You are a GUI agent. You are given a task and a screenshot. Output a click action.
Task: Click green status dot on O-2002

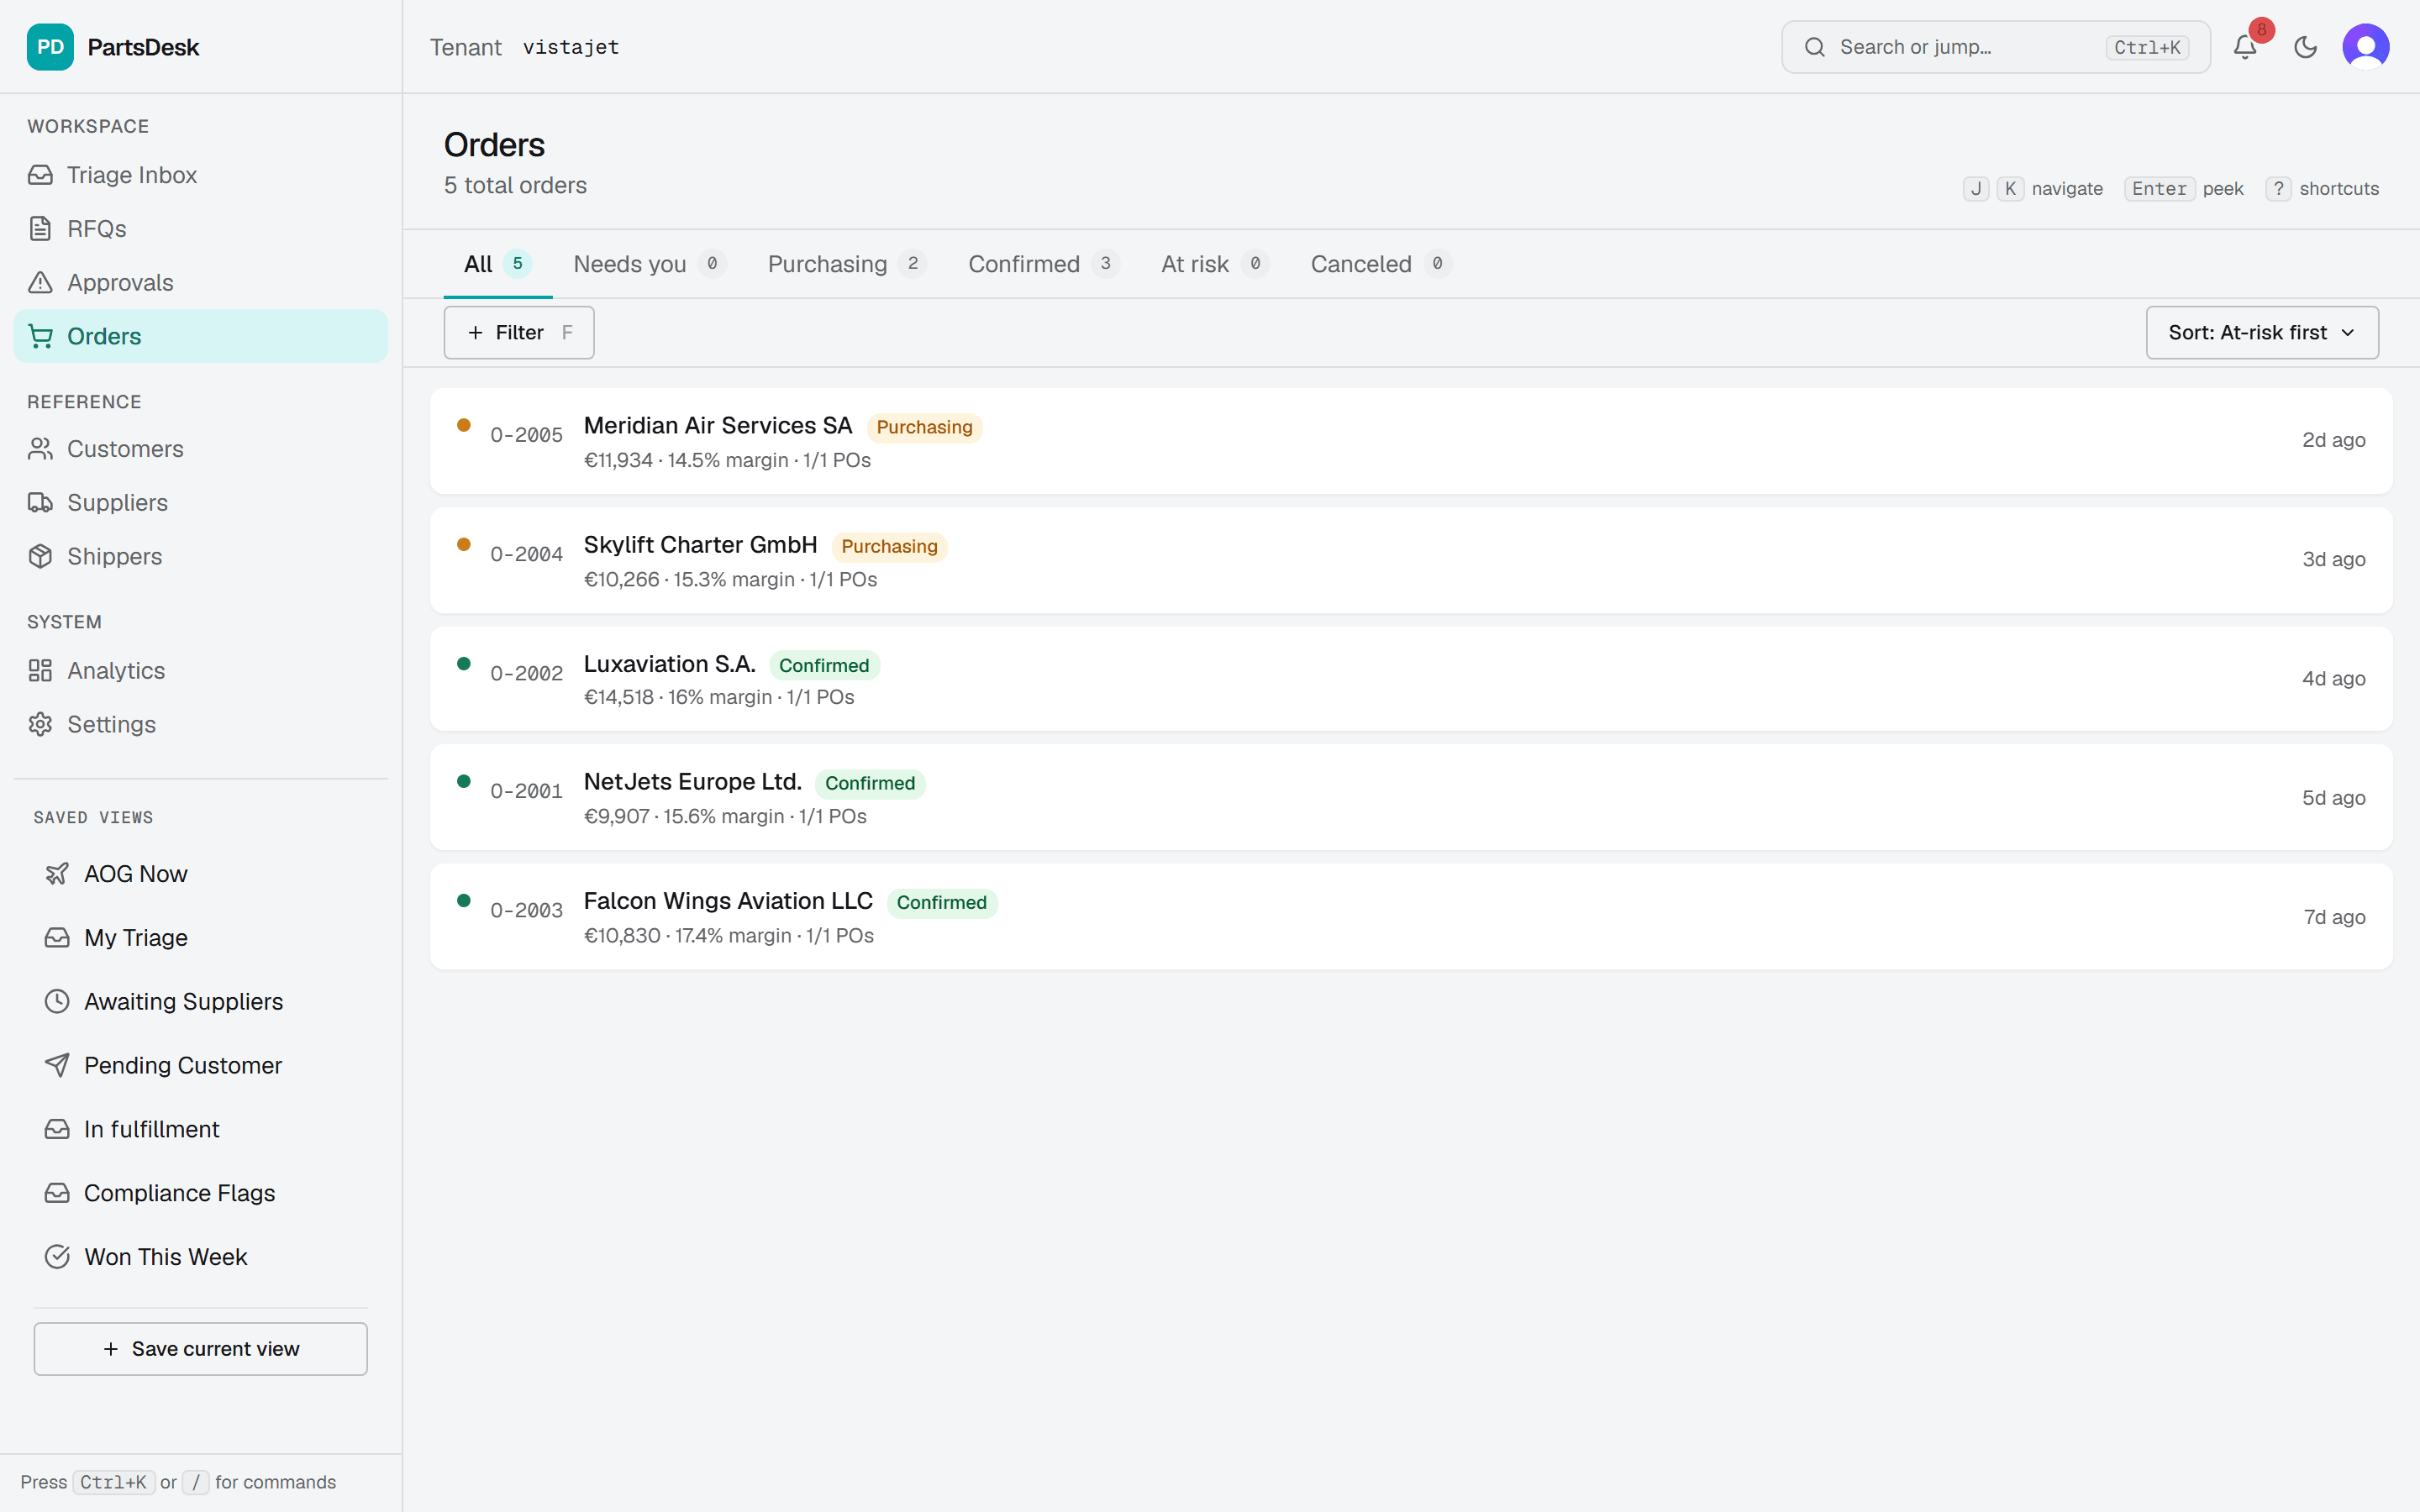[464, 663]
